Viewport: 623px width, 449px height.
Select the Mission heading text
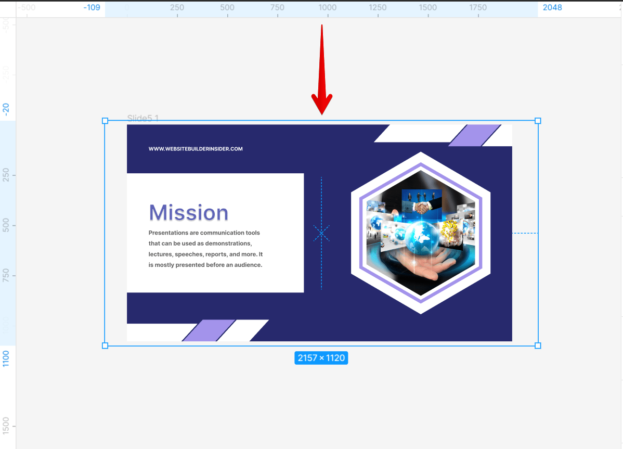click(x=188, y=212)
